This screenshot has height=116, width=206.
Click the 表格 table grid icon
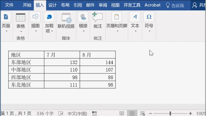coord(21,17)
